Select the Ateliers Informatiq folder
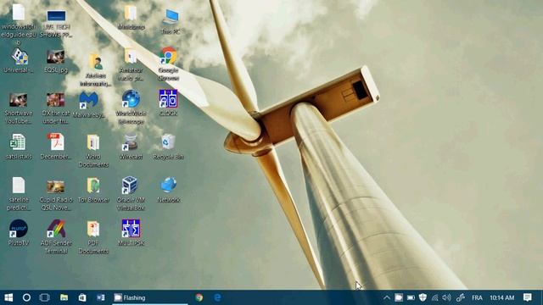Screen dimensions: 543x305 pos(96,69)
